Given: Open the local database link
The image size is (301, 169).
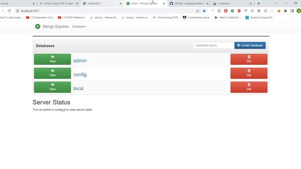Looking at the screenshot, I should [79, 88].
